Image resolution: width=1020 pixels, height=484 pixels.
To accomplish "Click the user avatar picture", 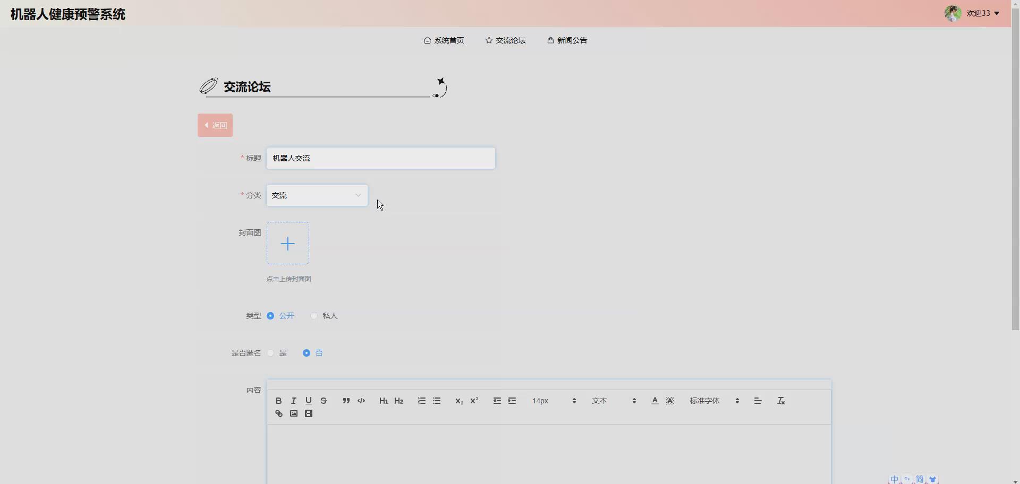I will pyautogui.click(x=953, y=13).
